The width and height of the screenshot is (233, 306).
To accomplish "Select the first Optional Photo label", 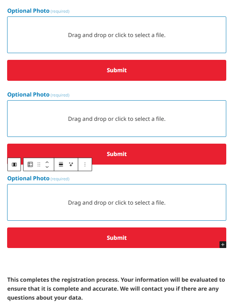I will click(x=28, y=11).
